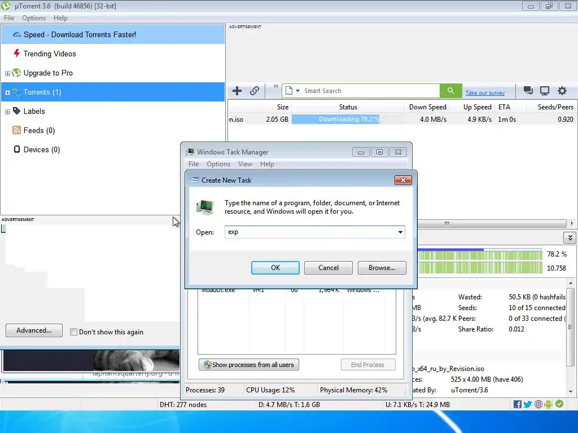The width and height of the screenshot is (578, 433).
Task: Open the uTorrent File menu
Action: click(x=9, y=18)
